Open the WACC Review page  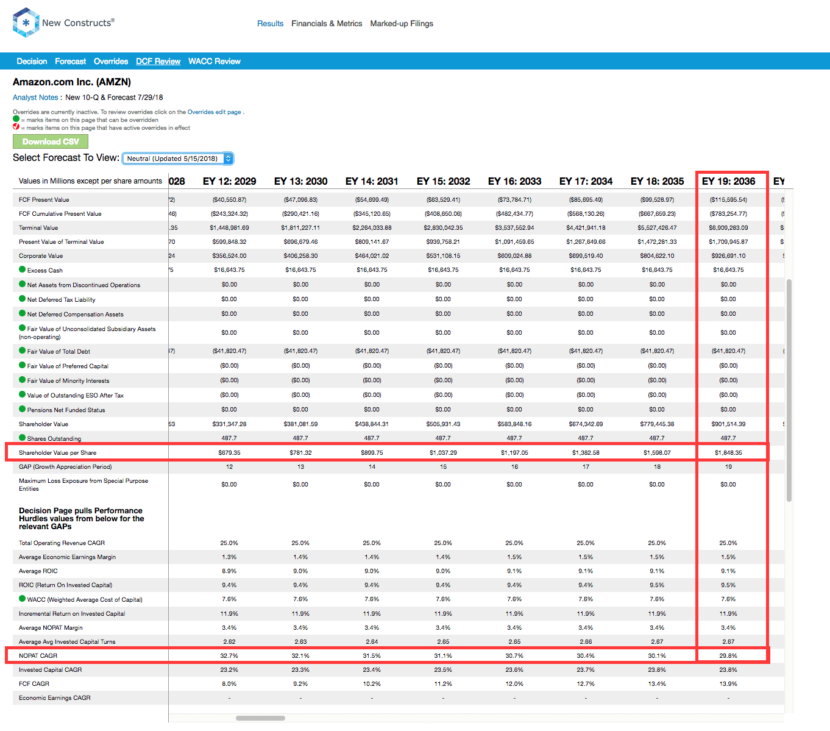(x=215, y=62)
